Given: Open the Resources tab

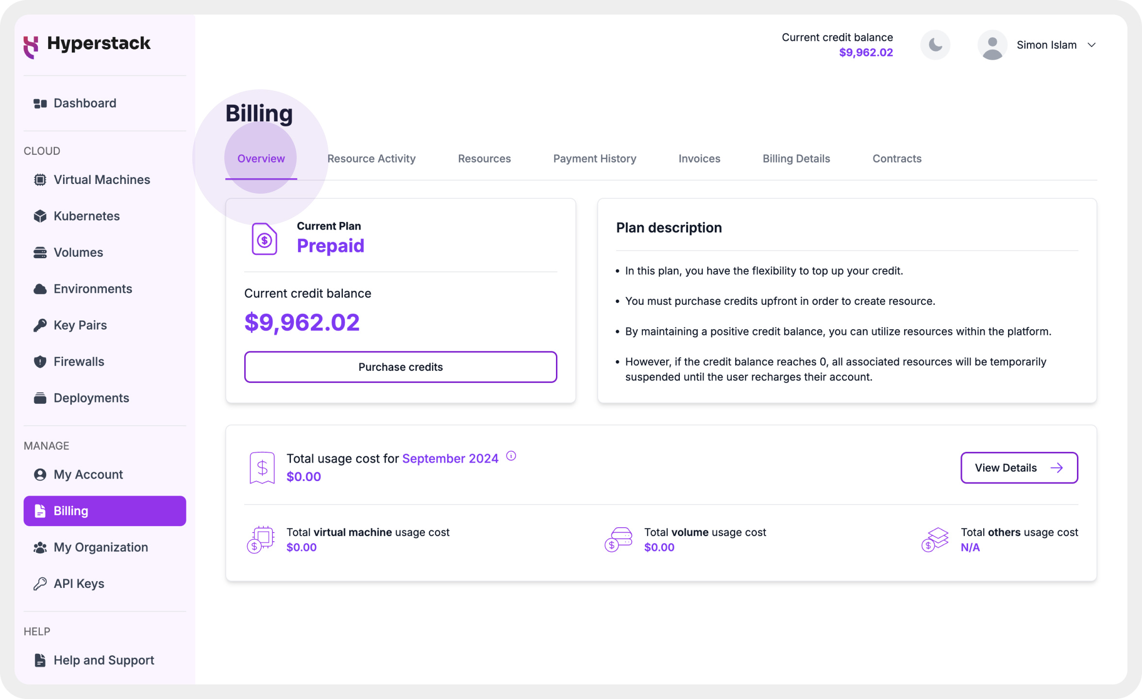Looking at the screenshot, I should point(484,159).
